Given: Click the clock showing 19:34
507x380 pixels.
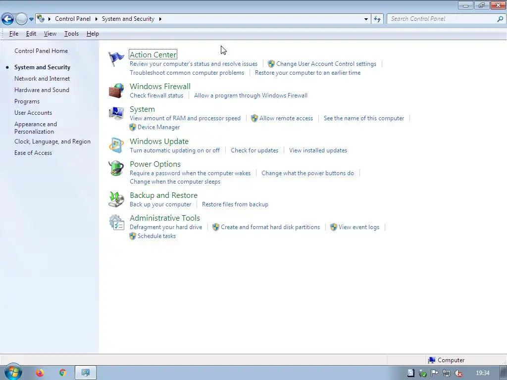Looking at the screenshot, I should 482,373.
